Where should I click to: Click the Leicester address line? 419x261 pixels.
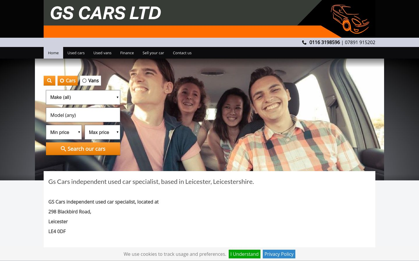[58, 222]
